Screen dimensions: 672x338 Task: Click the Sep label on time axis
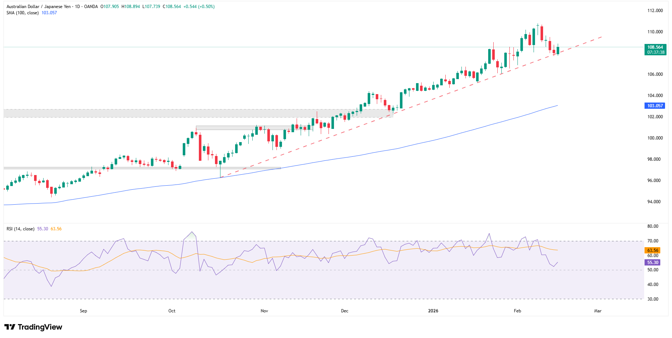point(83,311)
